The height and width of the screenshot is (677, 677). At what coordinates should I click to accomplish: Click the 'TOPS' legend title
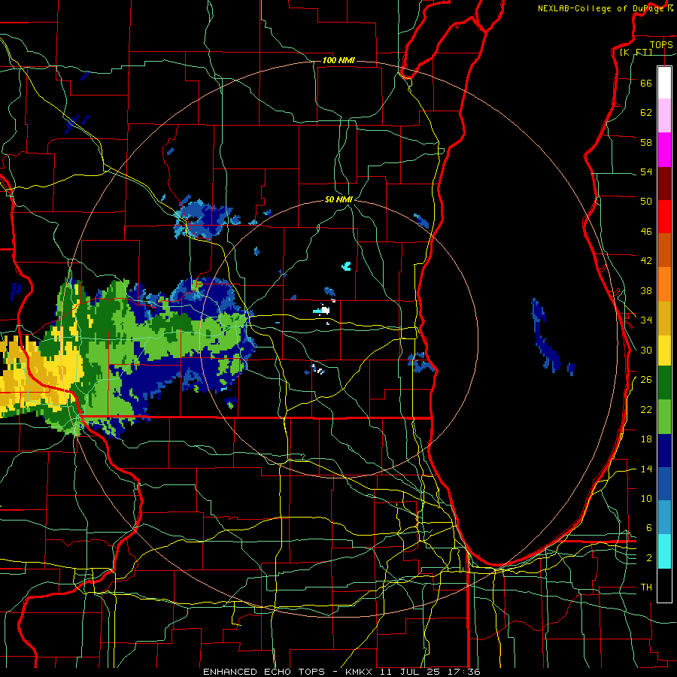pos(661,44)
